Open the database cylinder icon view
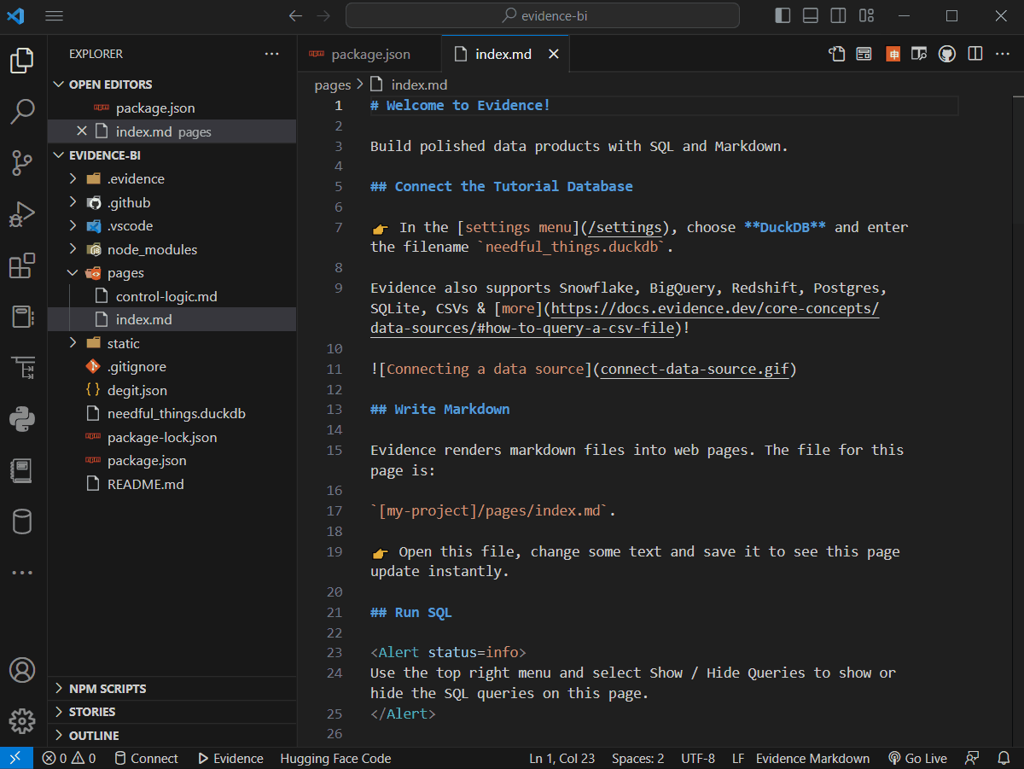The image size is (1024, 769). pos(22,521)
